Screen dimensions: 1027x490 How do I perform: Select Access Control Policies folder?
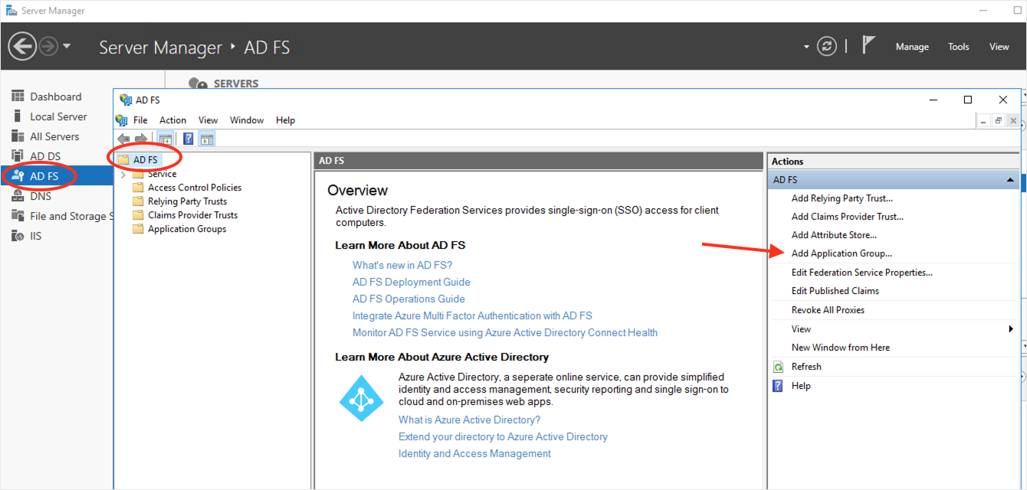(x=195, y=188)
